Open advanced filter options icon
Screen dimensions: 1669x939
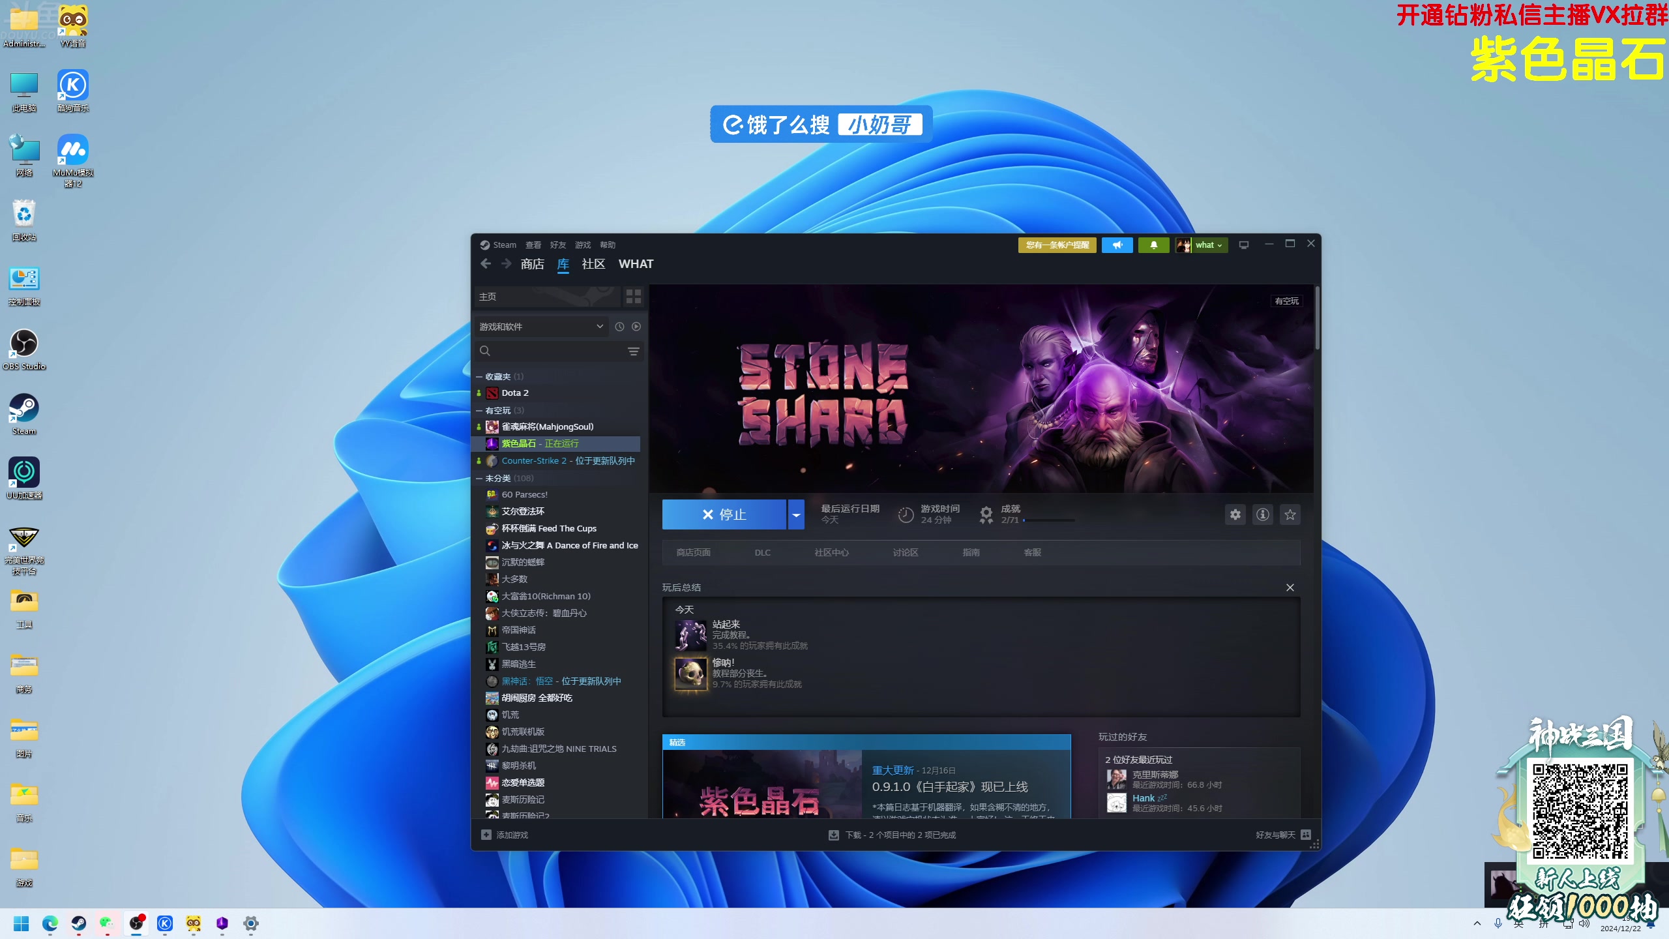633,351
